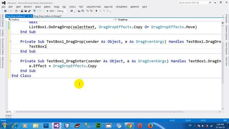Click the red book taskbar icon
The width and height of the screenshot is (229, 129).
[x=77, y=125]
